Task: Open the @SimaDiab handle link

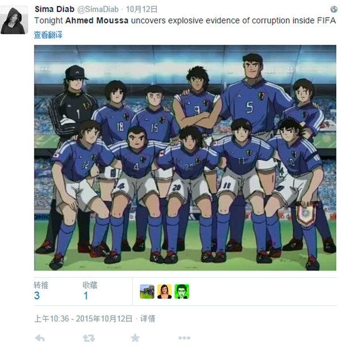Action: (98, 9)
